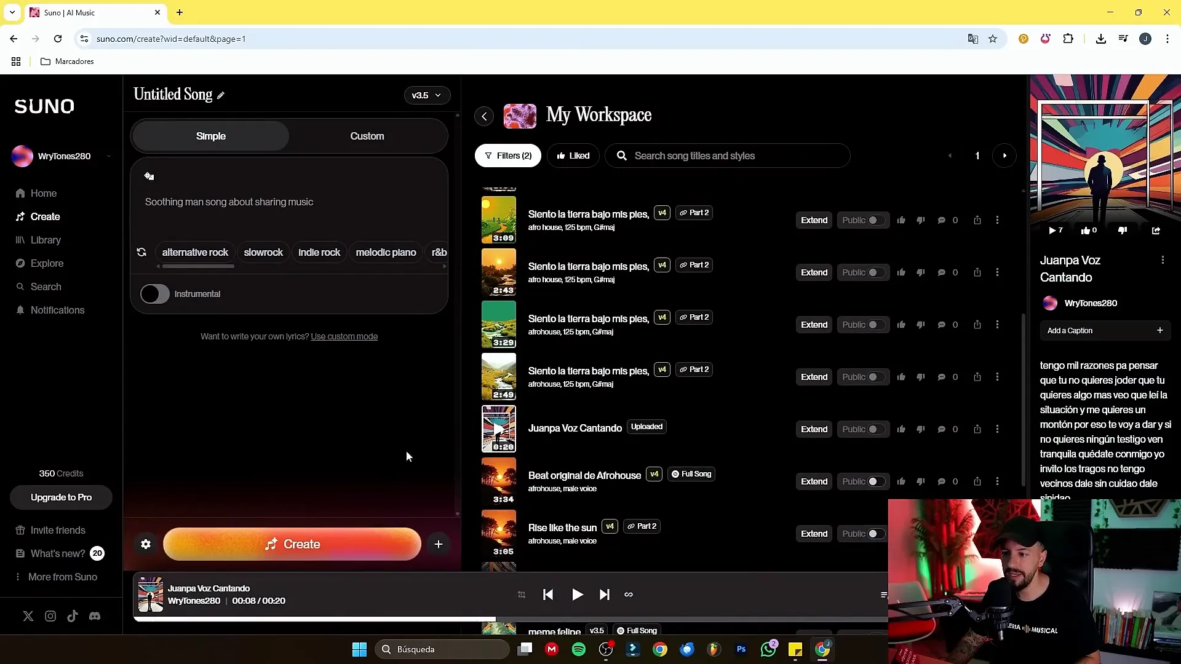Open the TikTok icon in the sidebar
Image resolution: width=1181 pixels, height=664 pixels.
[73, 616]
